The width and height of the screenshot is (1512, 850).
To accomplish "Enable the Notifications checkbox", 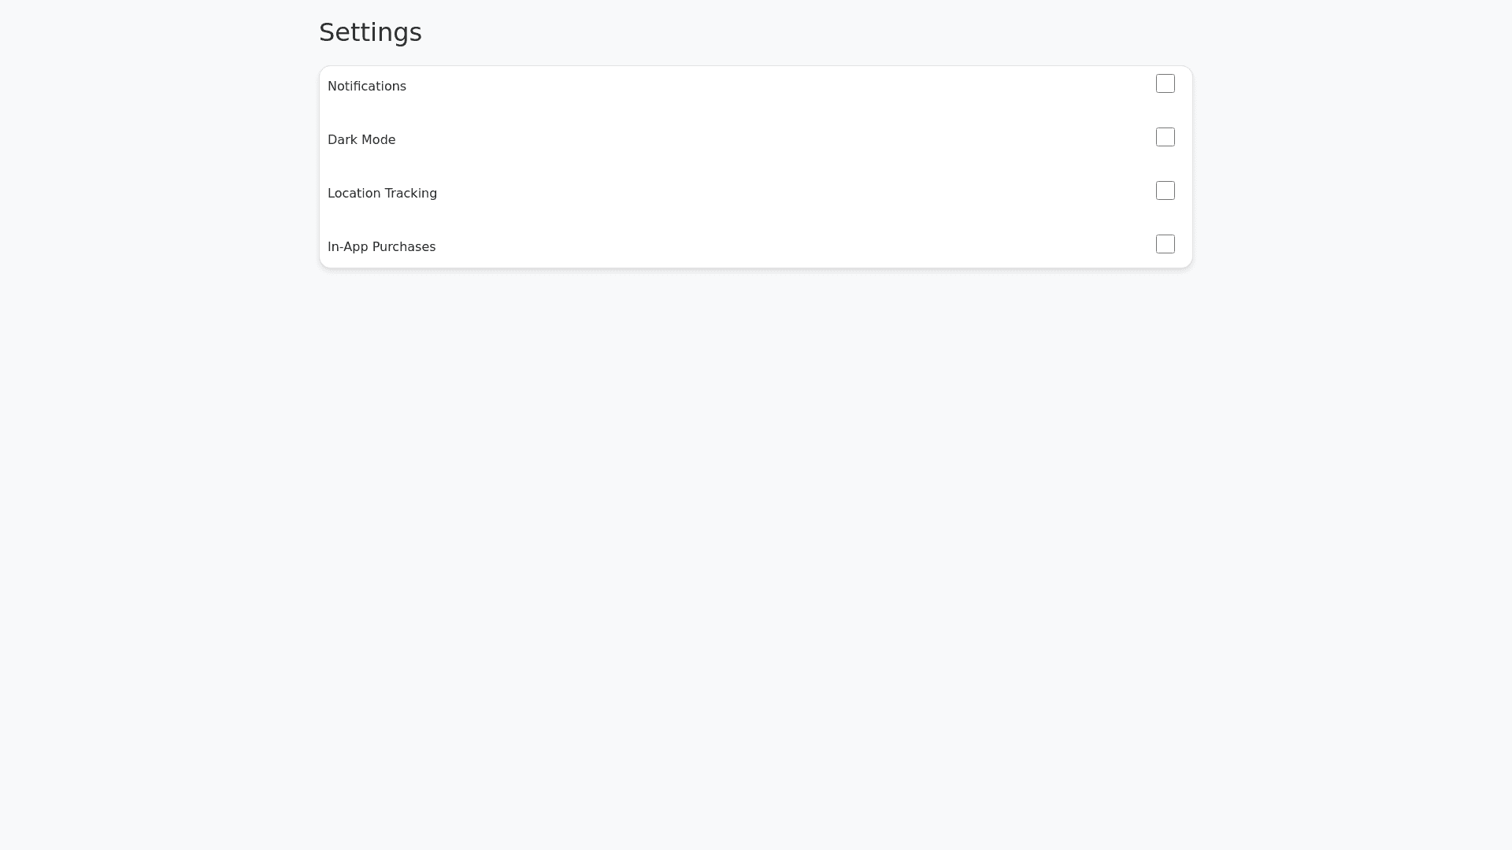I will point(1165,83).
